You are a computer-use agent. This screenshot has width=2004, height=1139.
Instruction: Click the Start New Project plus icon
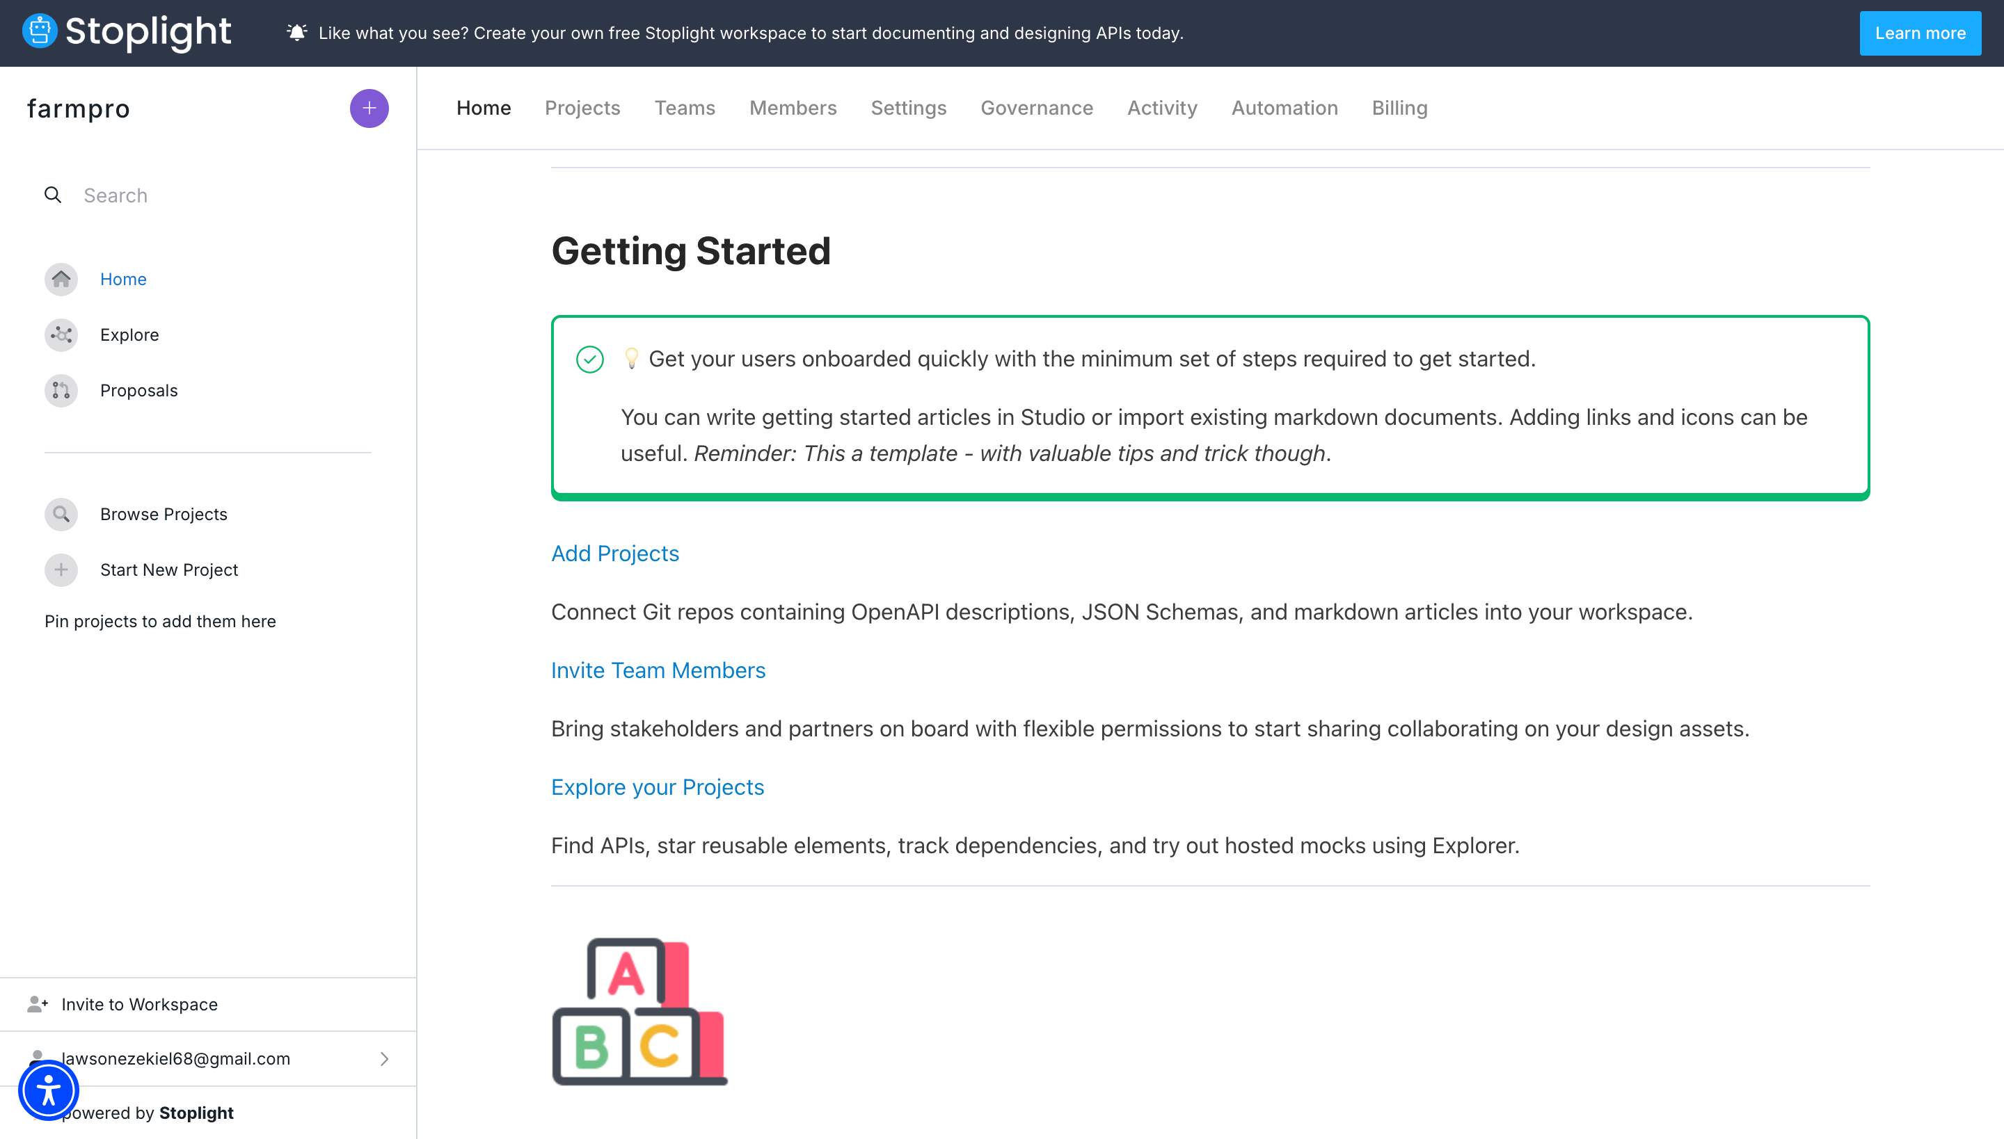(61, 569)
